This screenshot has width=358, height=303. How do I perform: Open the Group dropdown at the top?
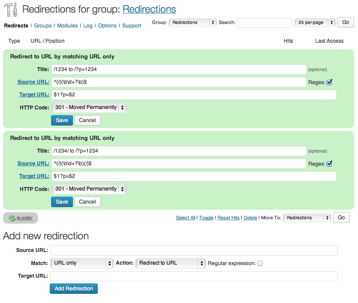(x=193, y=22)
